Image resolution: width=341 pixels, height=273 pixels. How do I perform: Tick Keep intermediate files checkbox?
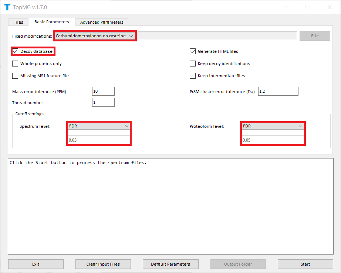point(193,76)
